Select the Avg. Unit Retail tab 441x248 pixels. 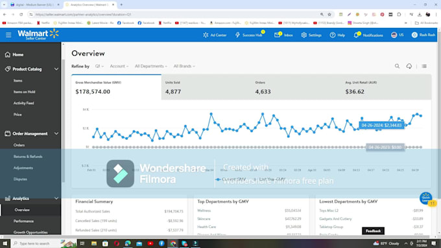point(387,87)
